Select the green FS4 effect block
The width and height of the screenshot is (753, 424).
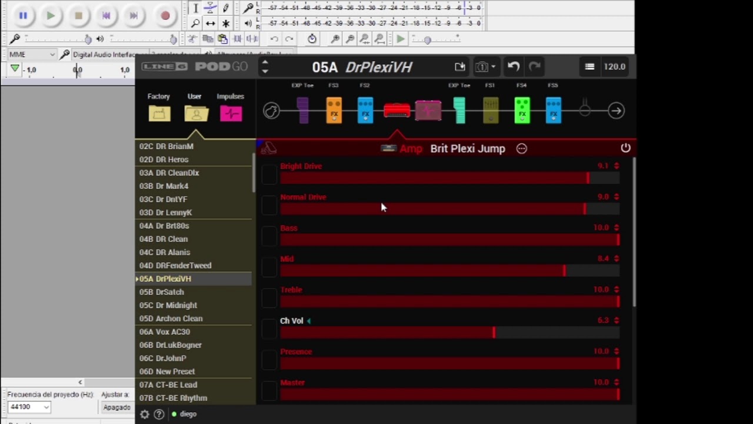tap(522, 111)
